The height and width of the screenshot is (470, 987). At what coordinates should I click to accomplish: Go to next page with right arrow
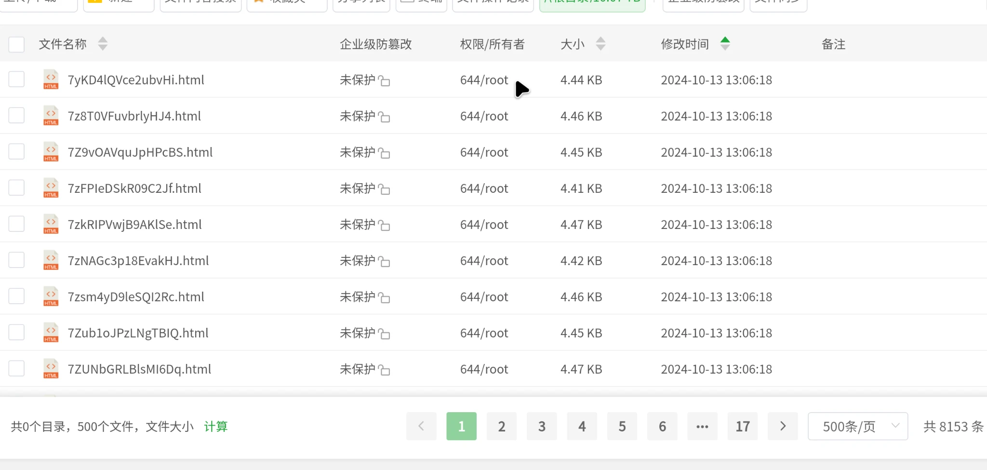[782, 426]
